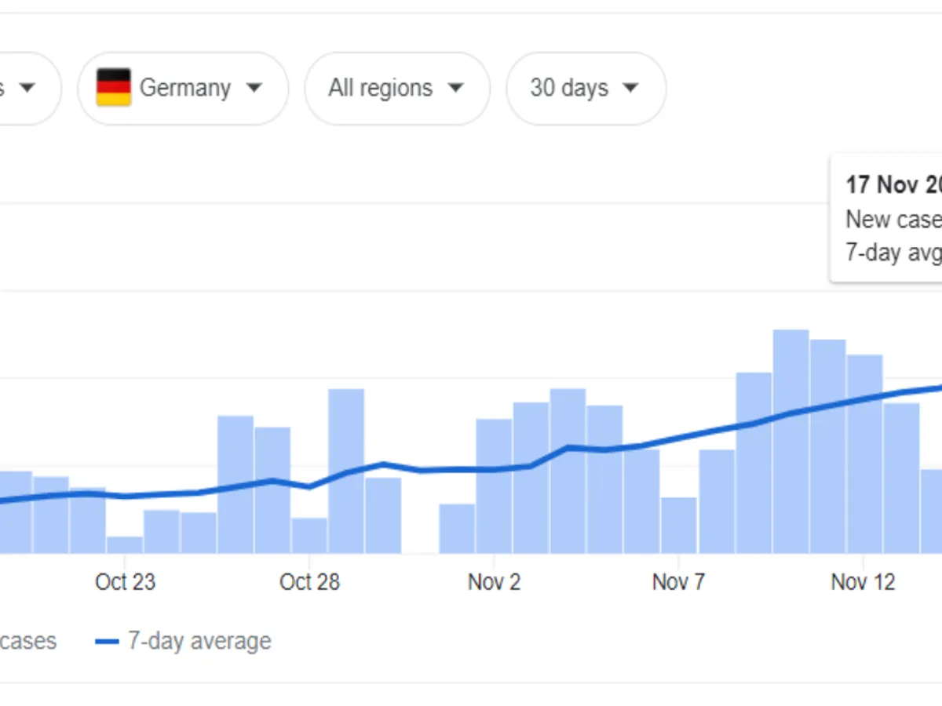Click the Oct 23 axis label

pos(125,582)
